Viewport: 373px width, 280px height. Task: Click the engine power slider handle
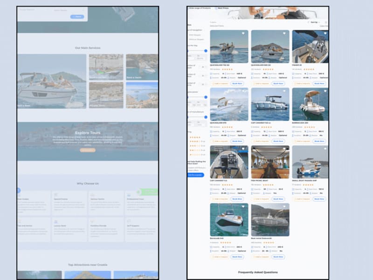coord(206,97)
